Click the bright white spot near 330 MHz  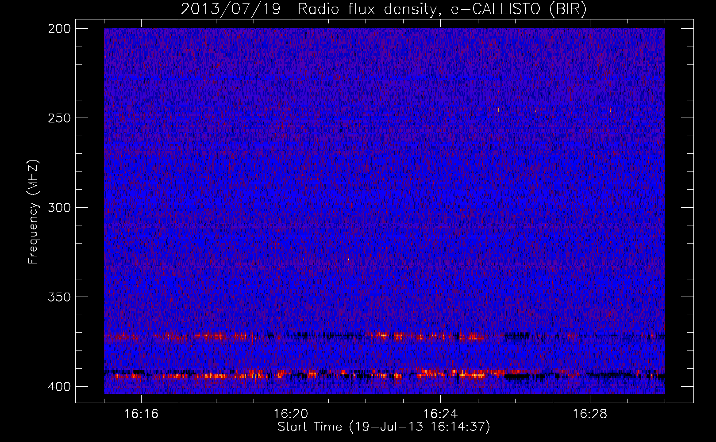coord(349,259)
